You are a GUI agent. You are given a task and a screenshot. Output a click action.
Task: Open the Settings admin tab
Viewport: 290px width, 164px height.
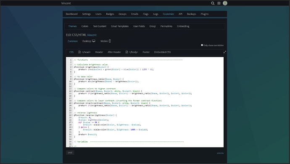coord(87,14)
